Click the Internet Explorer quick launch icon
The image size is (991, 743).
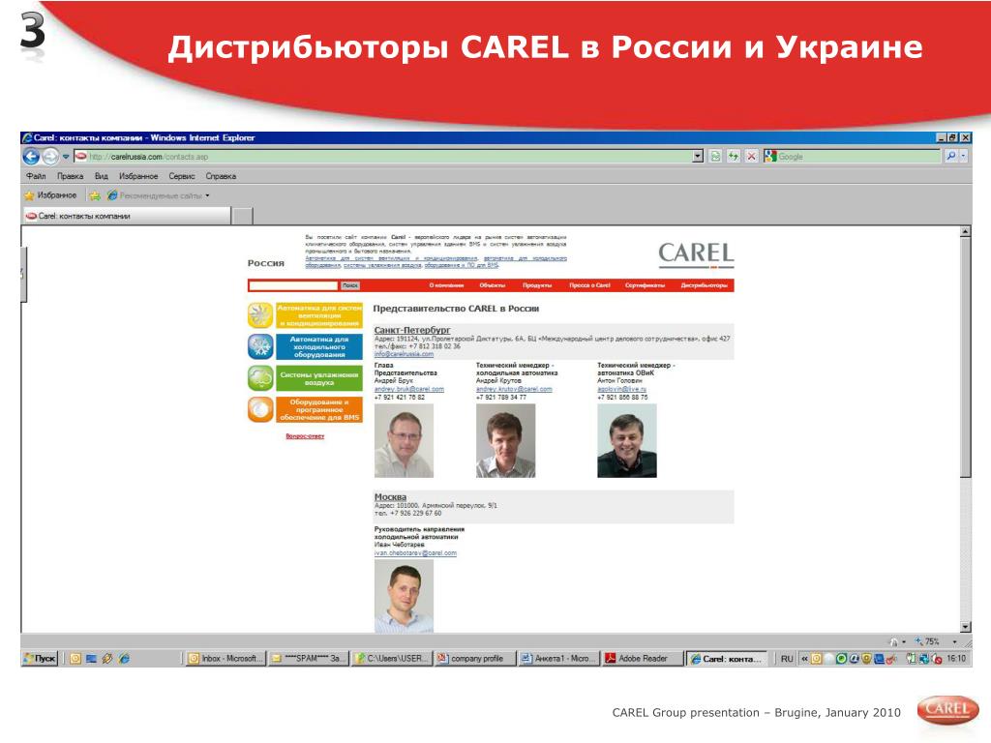point(125,658)
